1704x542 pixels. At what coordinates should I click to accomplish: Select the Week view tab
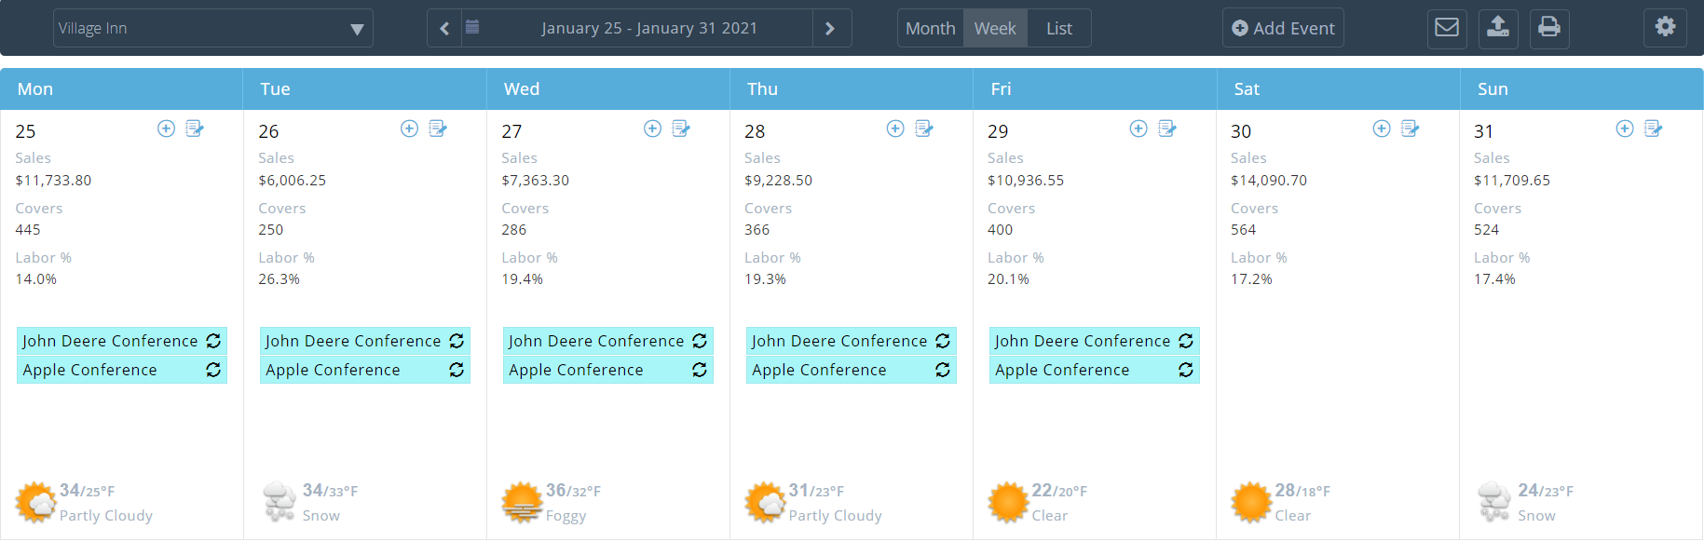994,28
